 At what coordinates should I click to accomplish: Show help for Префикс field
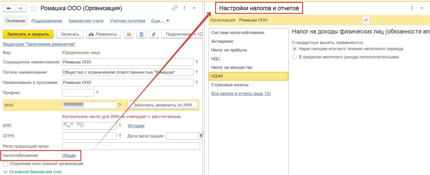97,93
